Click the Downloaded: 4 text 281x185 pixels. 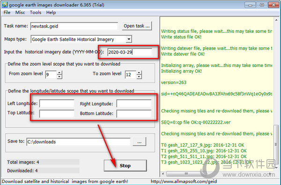22,170
